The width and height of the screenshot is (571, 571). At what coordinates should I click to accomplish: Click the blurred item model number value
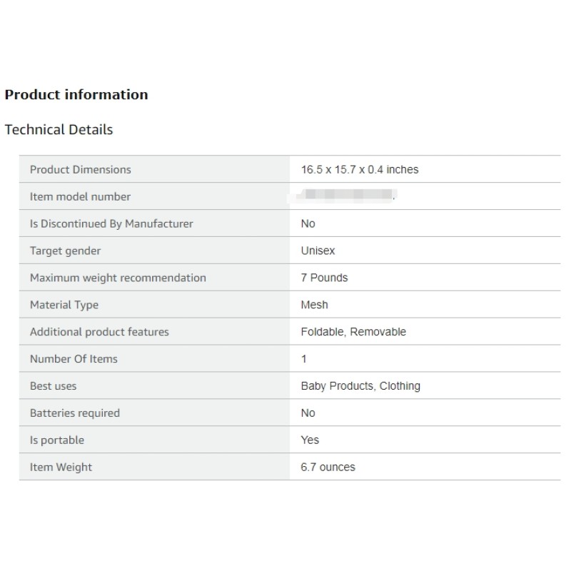[348, 195]
